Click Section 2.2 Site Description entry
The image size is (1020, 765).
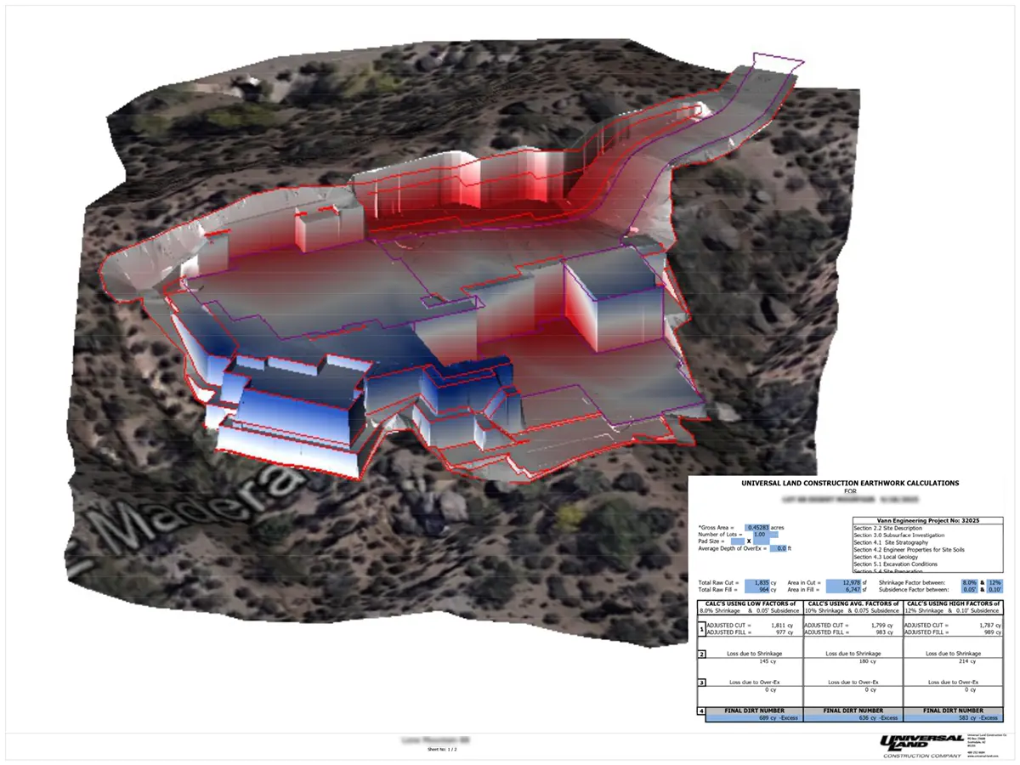click(x=888, y=527)
